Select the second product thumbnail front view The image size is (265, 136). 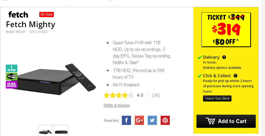click(61, 130)
